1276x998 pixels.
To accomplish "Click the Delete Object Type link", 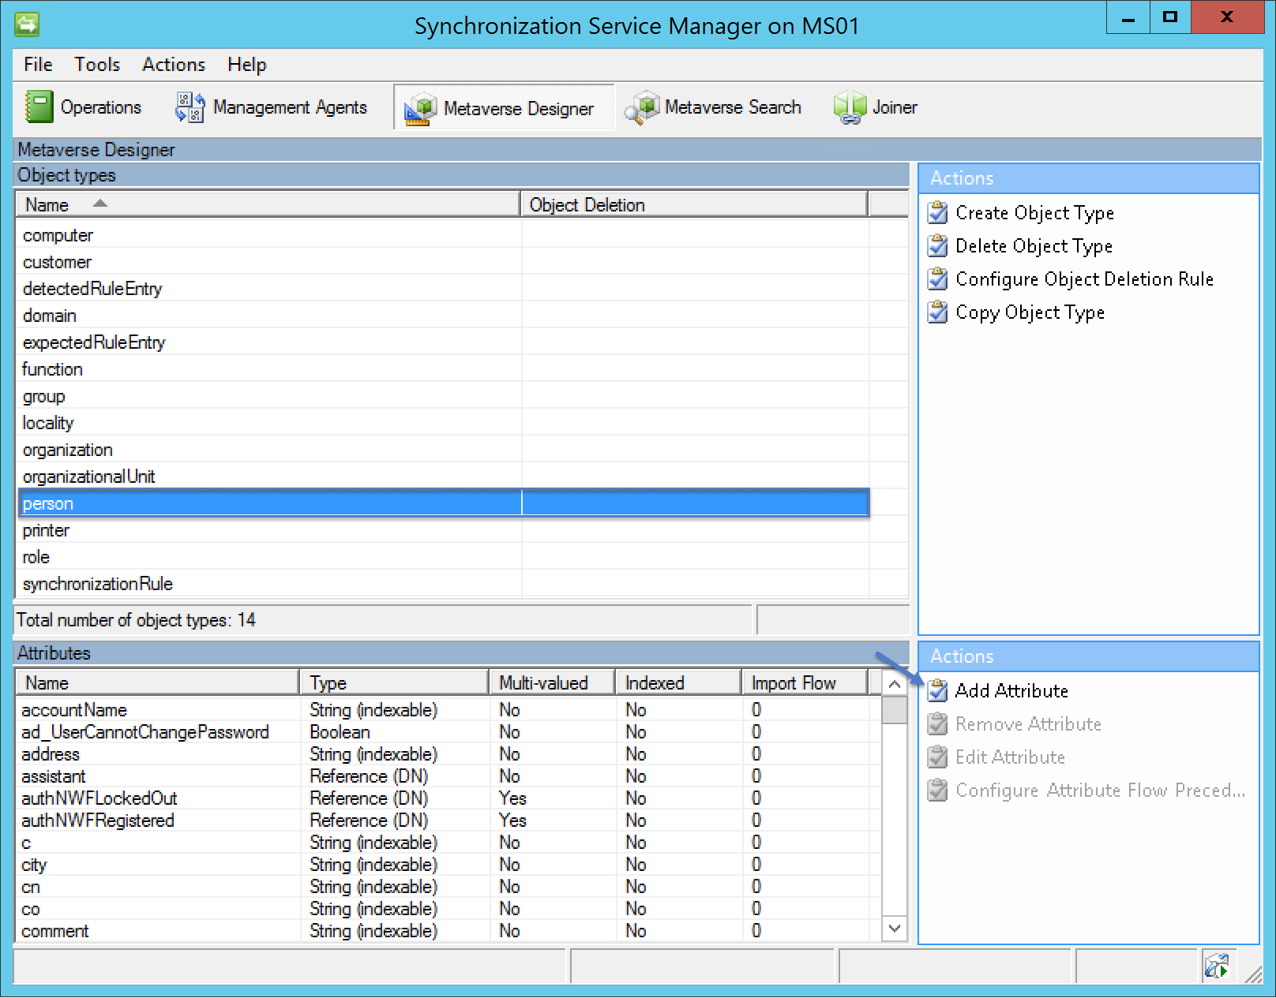I will click(1034, 246).
